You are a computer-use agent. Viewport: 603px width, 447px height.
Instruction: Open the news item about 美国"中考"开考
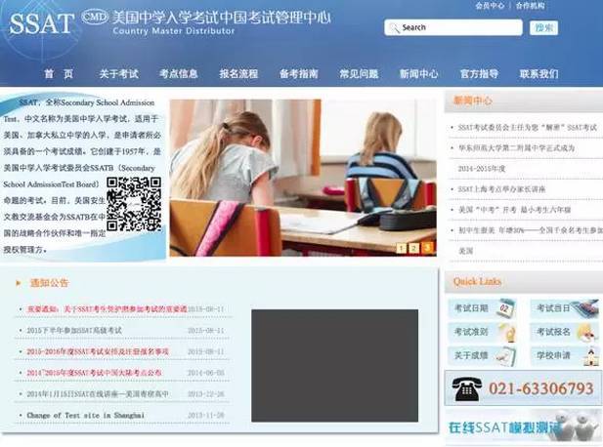(514, 210)
